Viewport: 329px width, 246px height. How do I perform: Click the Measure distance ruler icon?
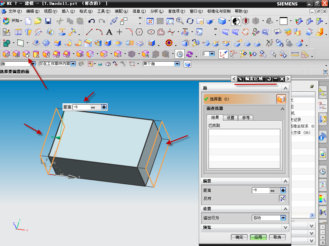(295, 54)
